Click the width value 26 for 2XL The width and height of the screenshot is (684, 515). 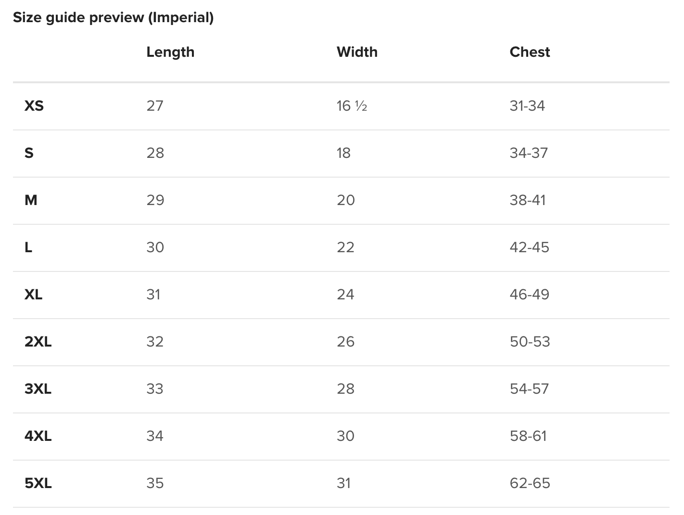(x=345, y=342)
